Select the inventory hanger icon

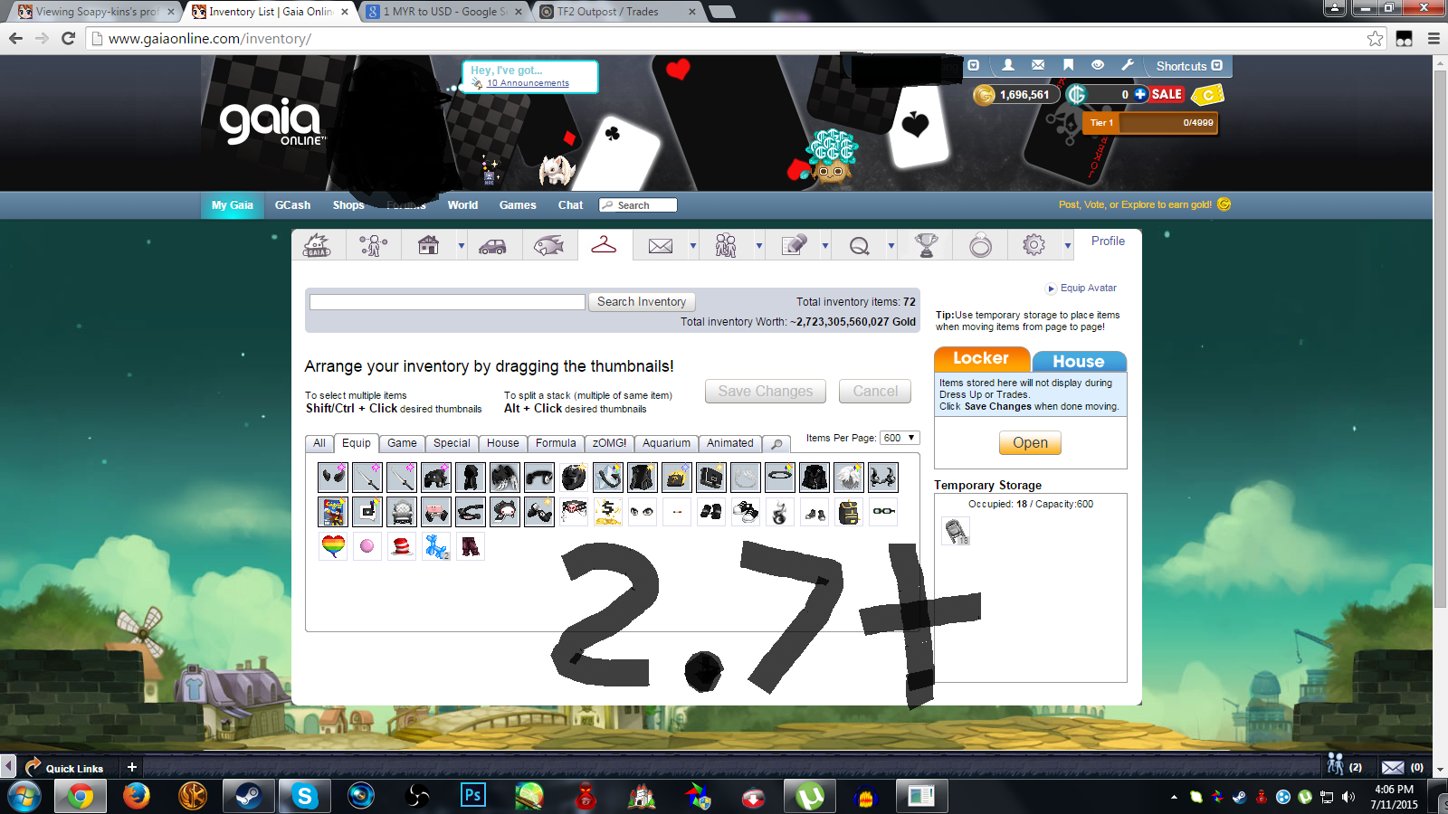(604, 244)
